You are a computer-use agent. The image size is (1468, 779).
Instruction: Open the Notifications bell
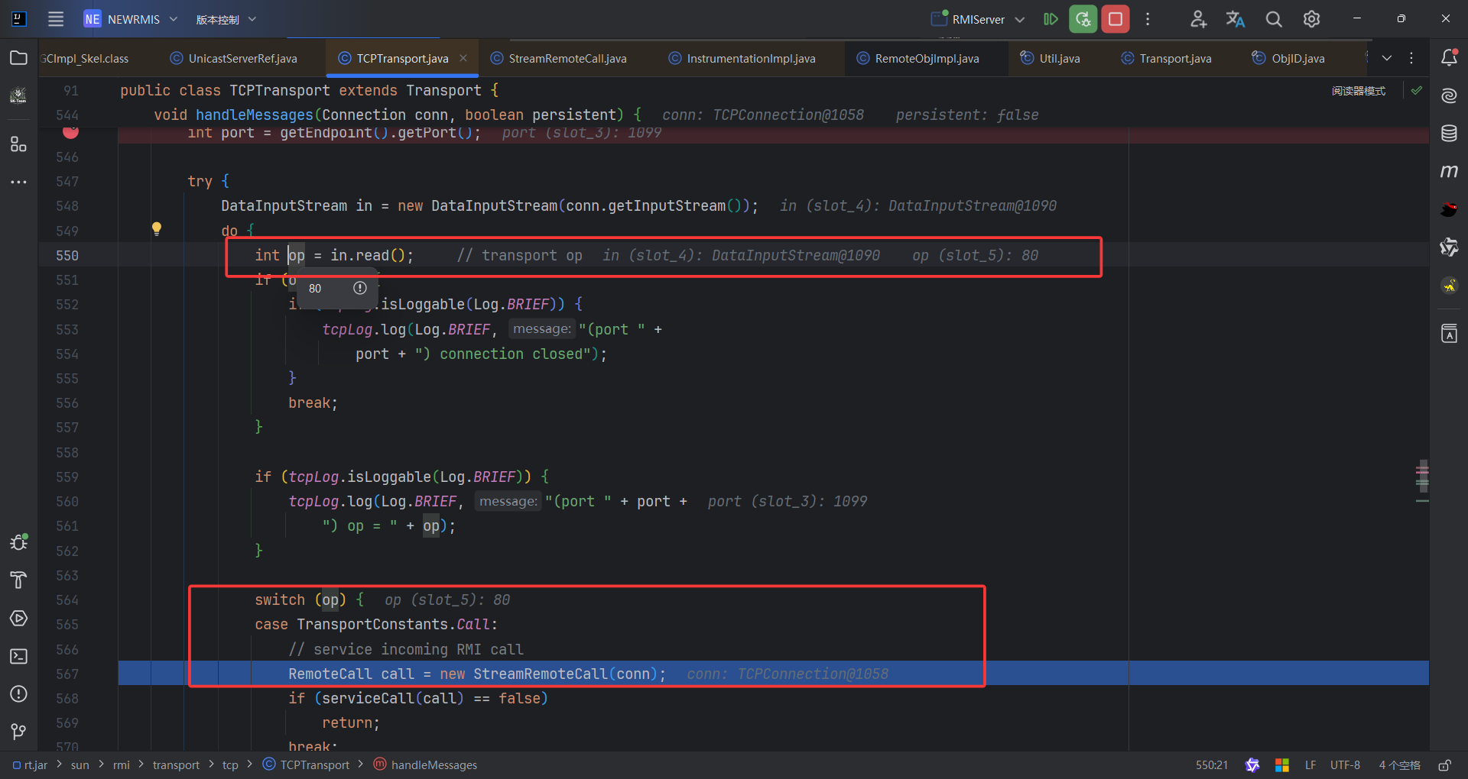pyautogui.click(x=1449, y=57)
